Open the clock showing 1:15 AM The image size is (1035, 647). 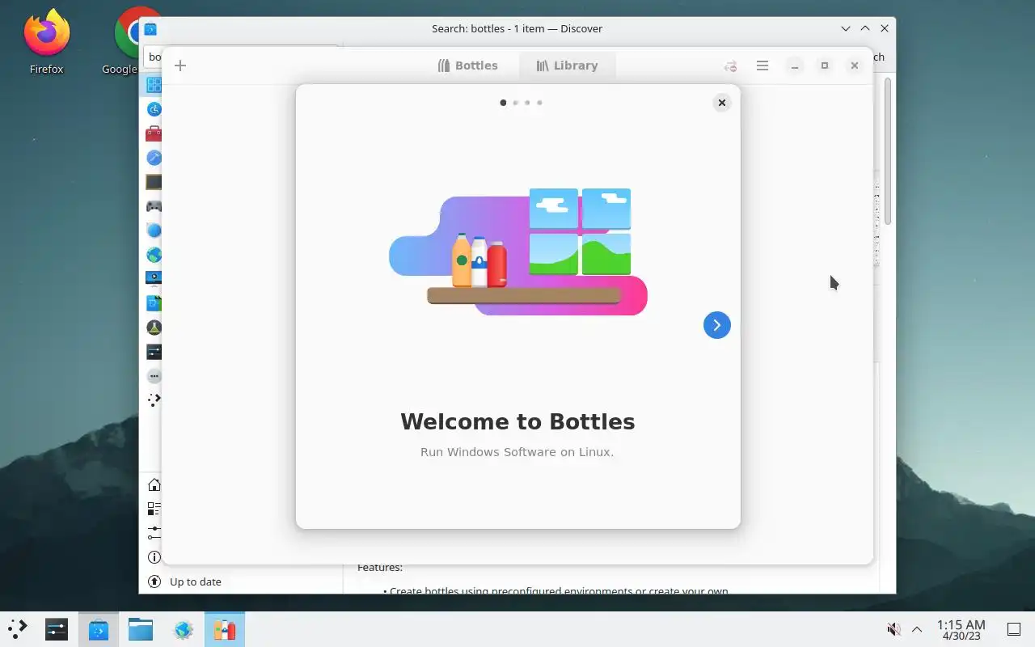(961, 629)
